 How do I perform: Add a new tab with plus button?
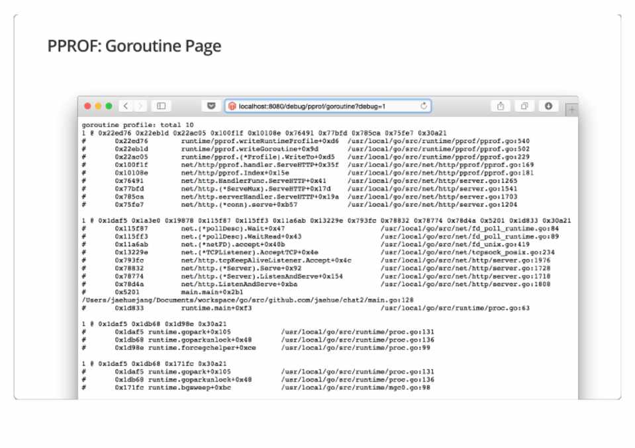[571, 109]
